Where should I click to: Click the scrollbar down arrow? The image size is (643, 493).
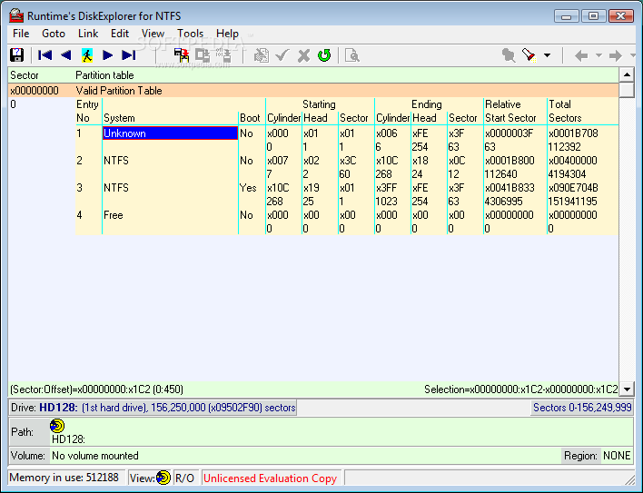[626, 389]
